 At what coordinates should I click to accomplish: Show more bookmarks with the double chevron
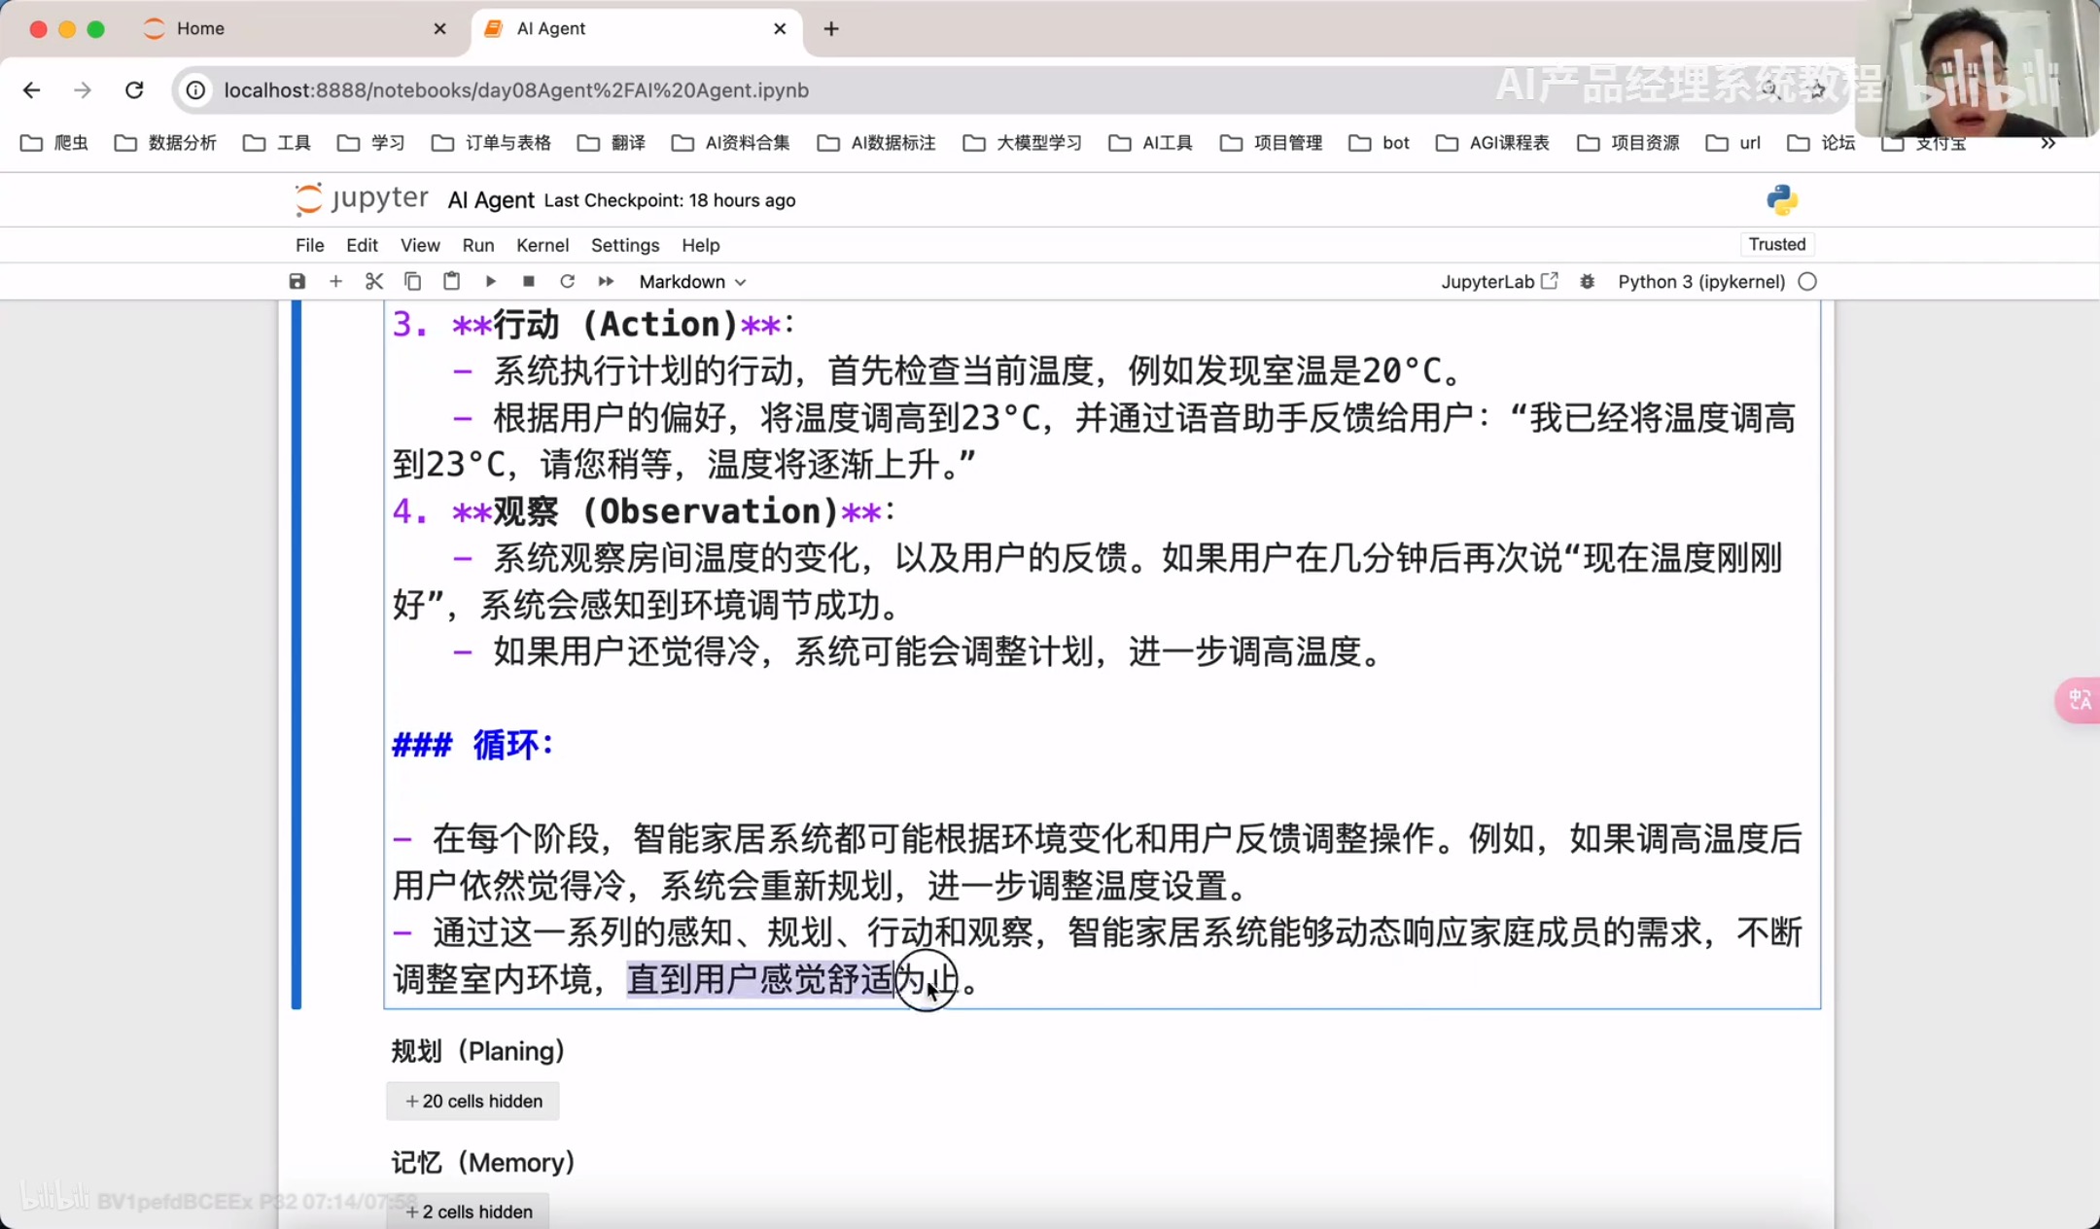click(x=2047, y=143)
